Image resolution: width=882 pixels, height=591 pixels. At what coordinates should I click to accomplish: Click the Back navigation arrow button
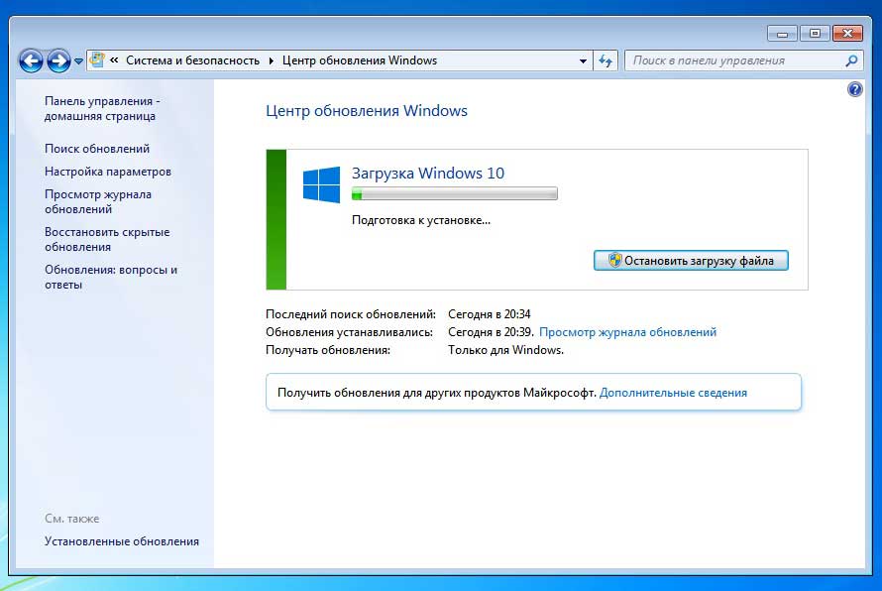pos(31,60)
